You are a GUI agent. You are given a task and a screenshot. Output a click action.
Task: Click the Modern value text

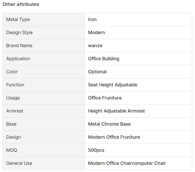click(96, 33)
